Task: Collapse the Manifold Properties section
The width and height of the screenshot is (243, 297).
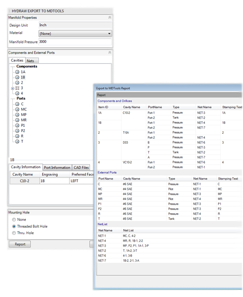Action: tap(110, 17)
